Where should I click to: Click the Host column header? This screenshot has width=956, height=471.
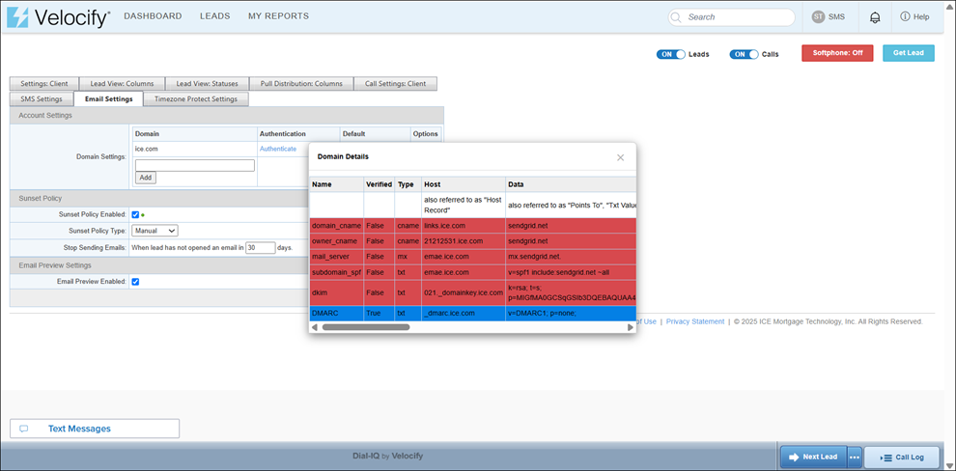coord(464,184)
